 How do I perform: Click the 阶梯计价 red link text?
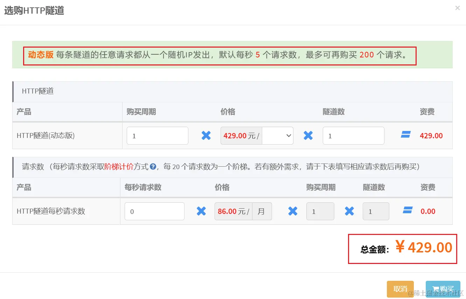[x=119, y=167]
